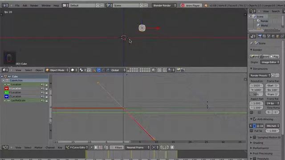Viewport: 285px width, 160px height.
Task: Collapse the CubeAction channel
Action: [3, 80]
